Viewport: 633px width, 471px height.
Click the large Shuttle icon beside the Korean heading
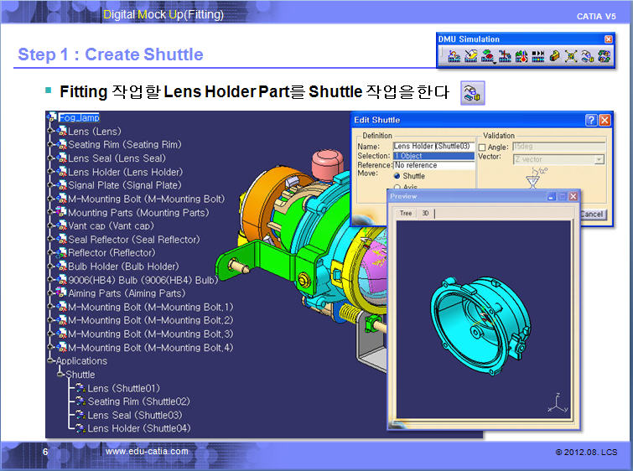click(x=473, y=91)
